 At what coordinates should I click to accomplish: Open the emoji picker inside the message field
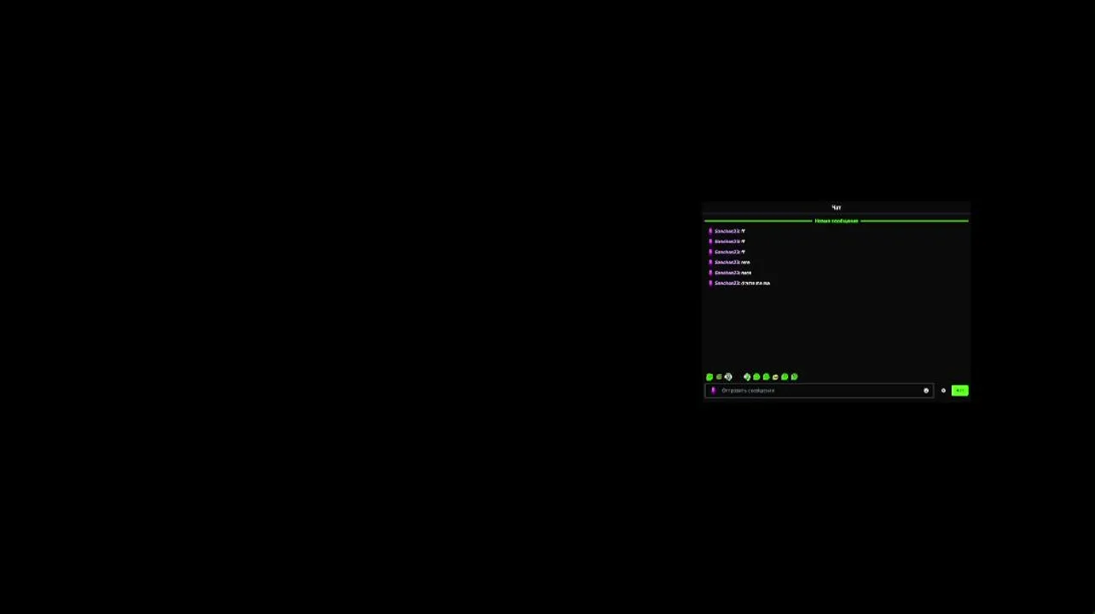point(926,391)
